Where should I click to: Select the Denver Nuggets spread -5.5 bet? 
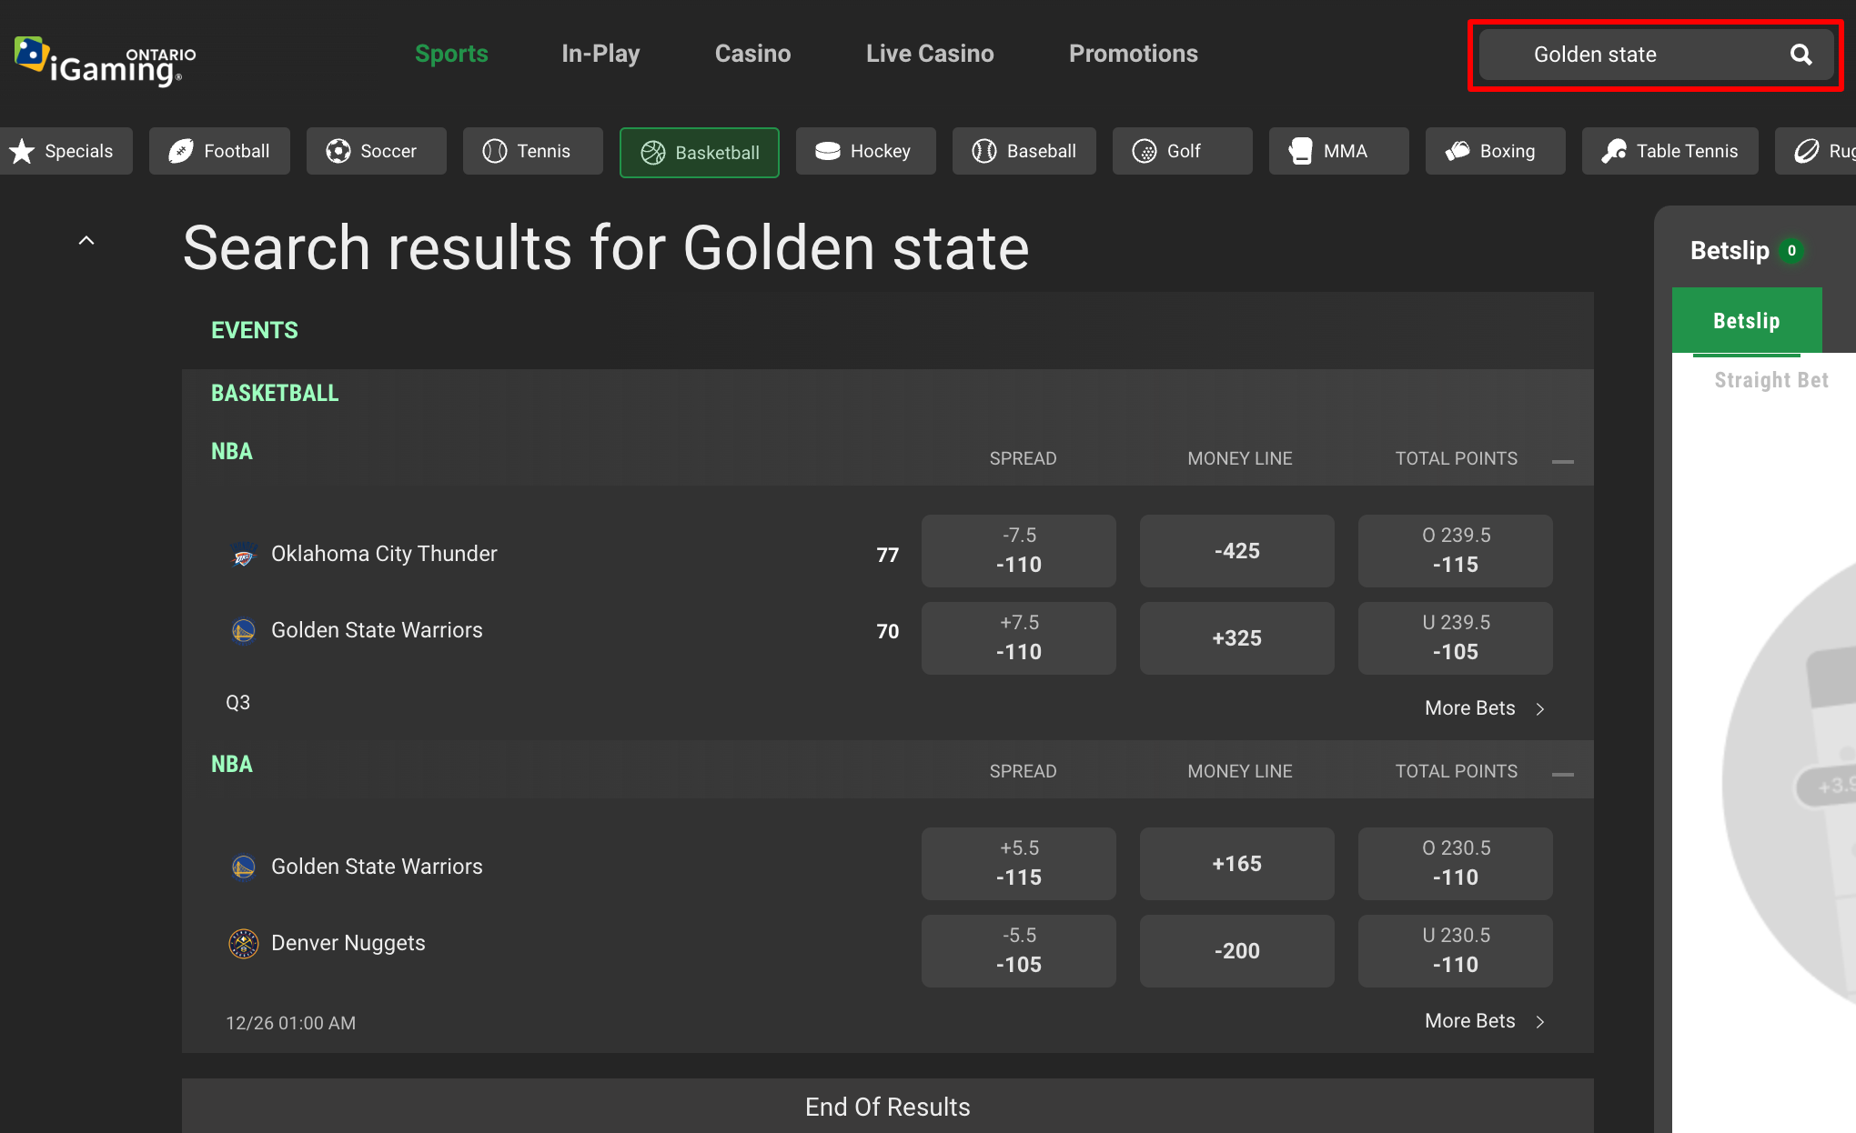(x=1018, y=950)
